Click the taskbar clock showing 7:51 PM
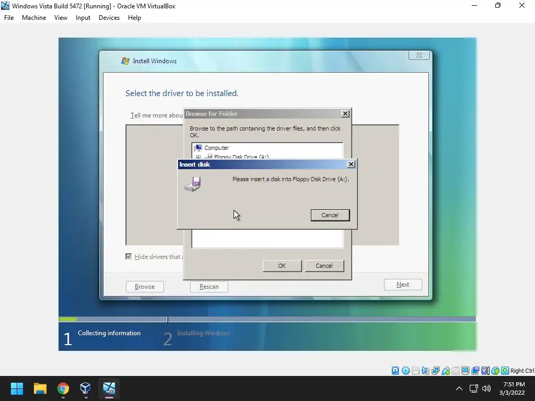Image resolution: width=535 pixels, height=401 pixels. point(512,388)
